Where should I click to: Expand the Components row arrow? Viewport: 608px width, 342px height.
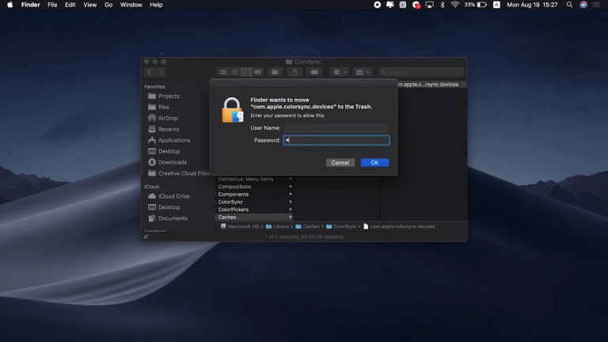291,194
